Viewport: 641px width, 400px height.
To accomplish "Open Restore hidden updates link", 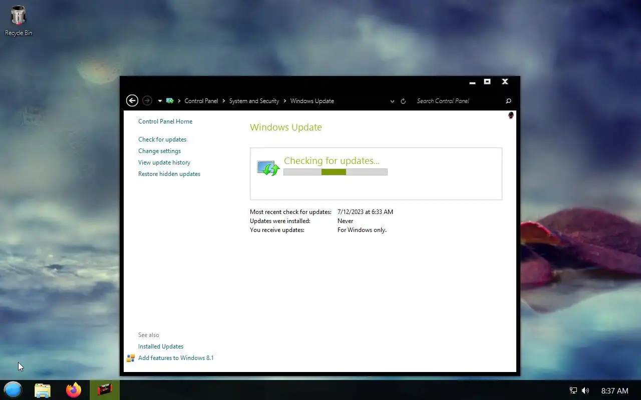I will (169, 174).
